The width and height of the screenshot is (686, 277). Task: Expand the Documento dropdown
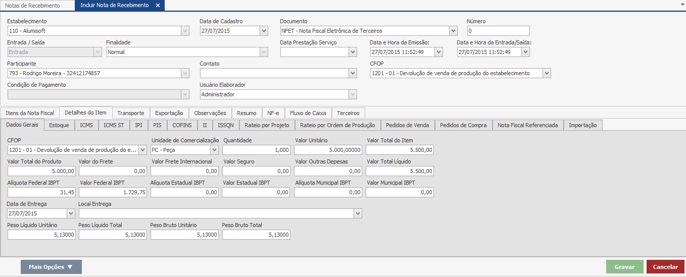(453, 31)
